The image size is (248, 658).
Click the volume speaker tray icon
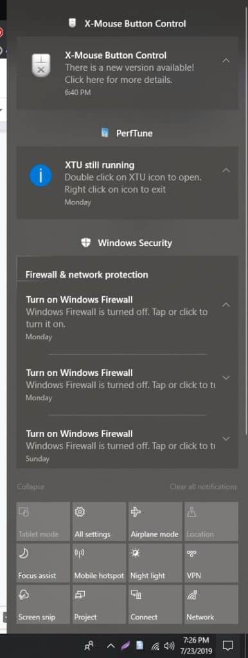tap(169, 645)
